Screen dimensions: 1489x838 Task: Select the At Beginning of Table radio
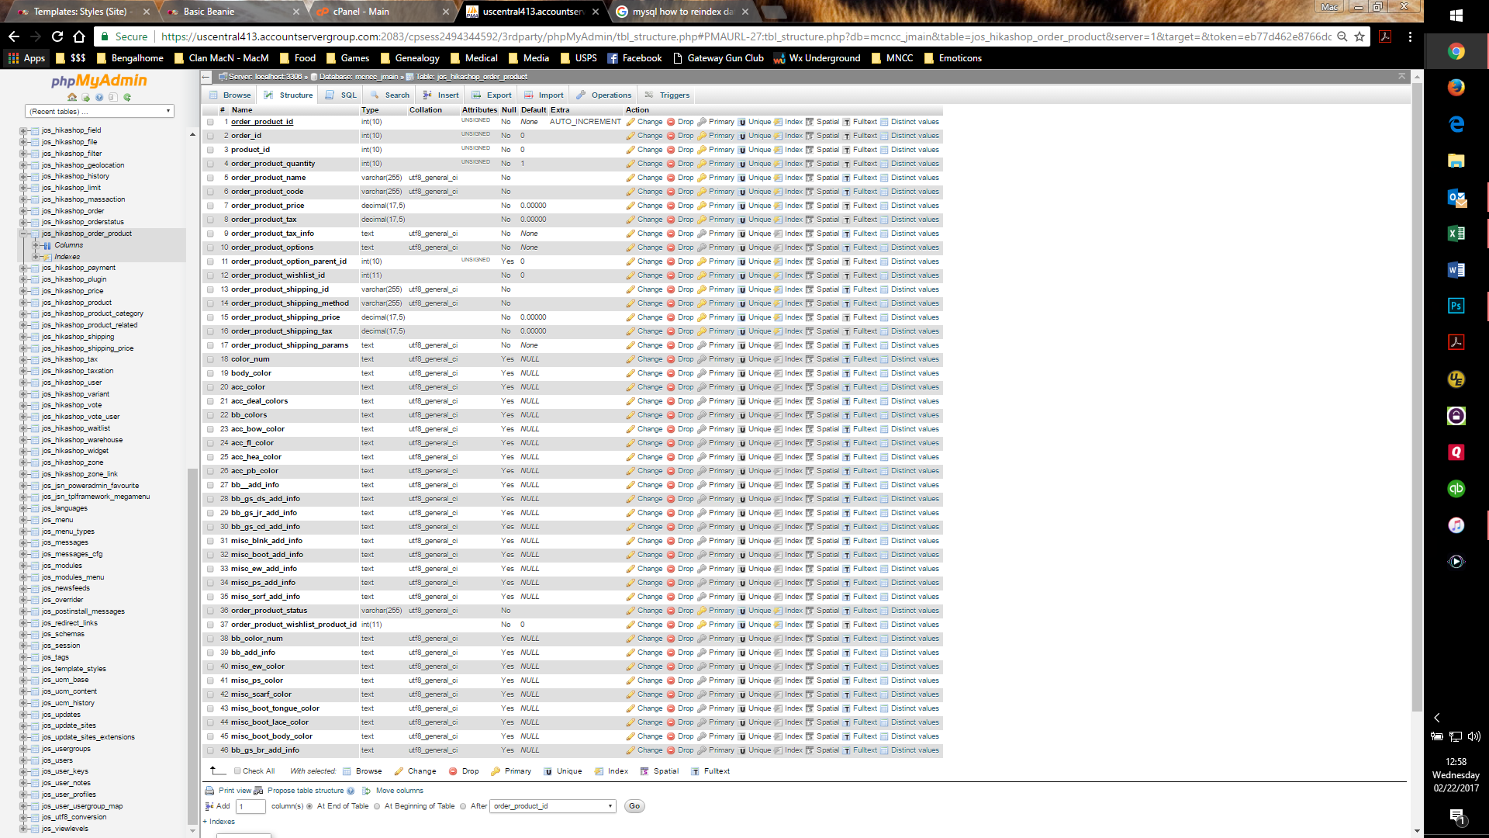(x=377, y=806)
